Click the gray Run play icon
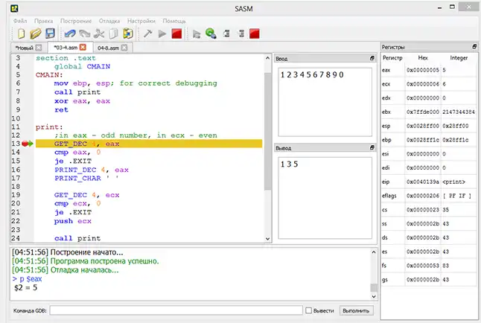 click(x=162, y=33)
